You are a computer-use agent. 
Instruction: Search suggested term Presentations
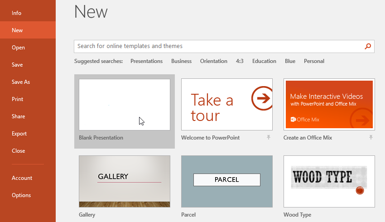(146, 61)
